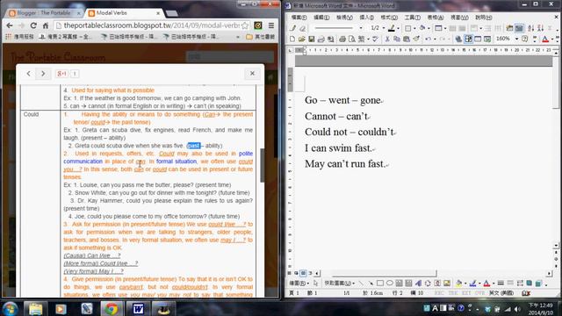562x316 pixels.
Task: Click the Open file icon in Word
Action: [x=302, y=39]
